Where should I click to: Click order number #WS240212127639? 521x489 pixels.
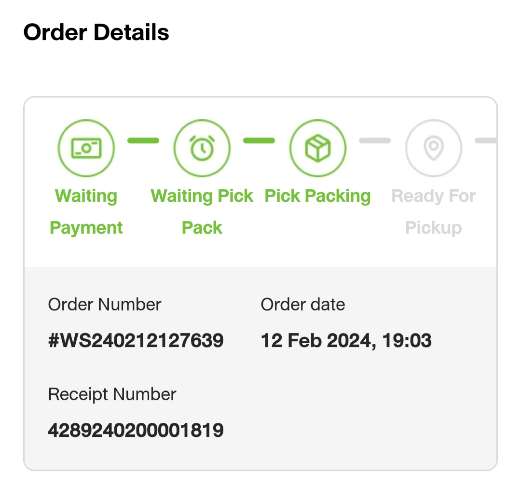pyautogui.click(x=136, y=341)
